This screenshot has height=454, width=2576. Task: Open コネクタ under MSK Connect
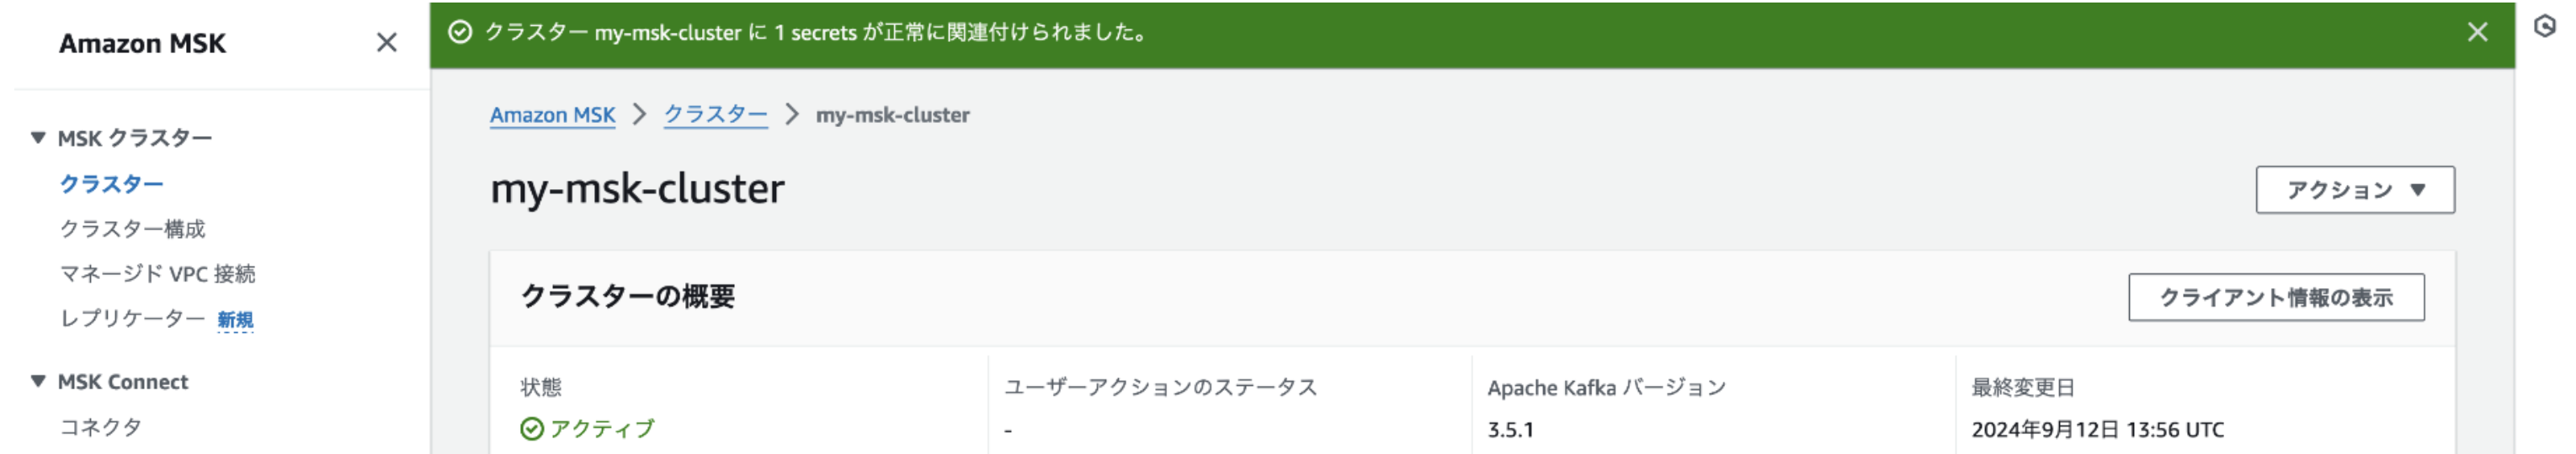point(101,427)
